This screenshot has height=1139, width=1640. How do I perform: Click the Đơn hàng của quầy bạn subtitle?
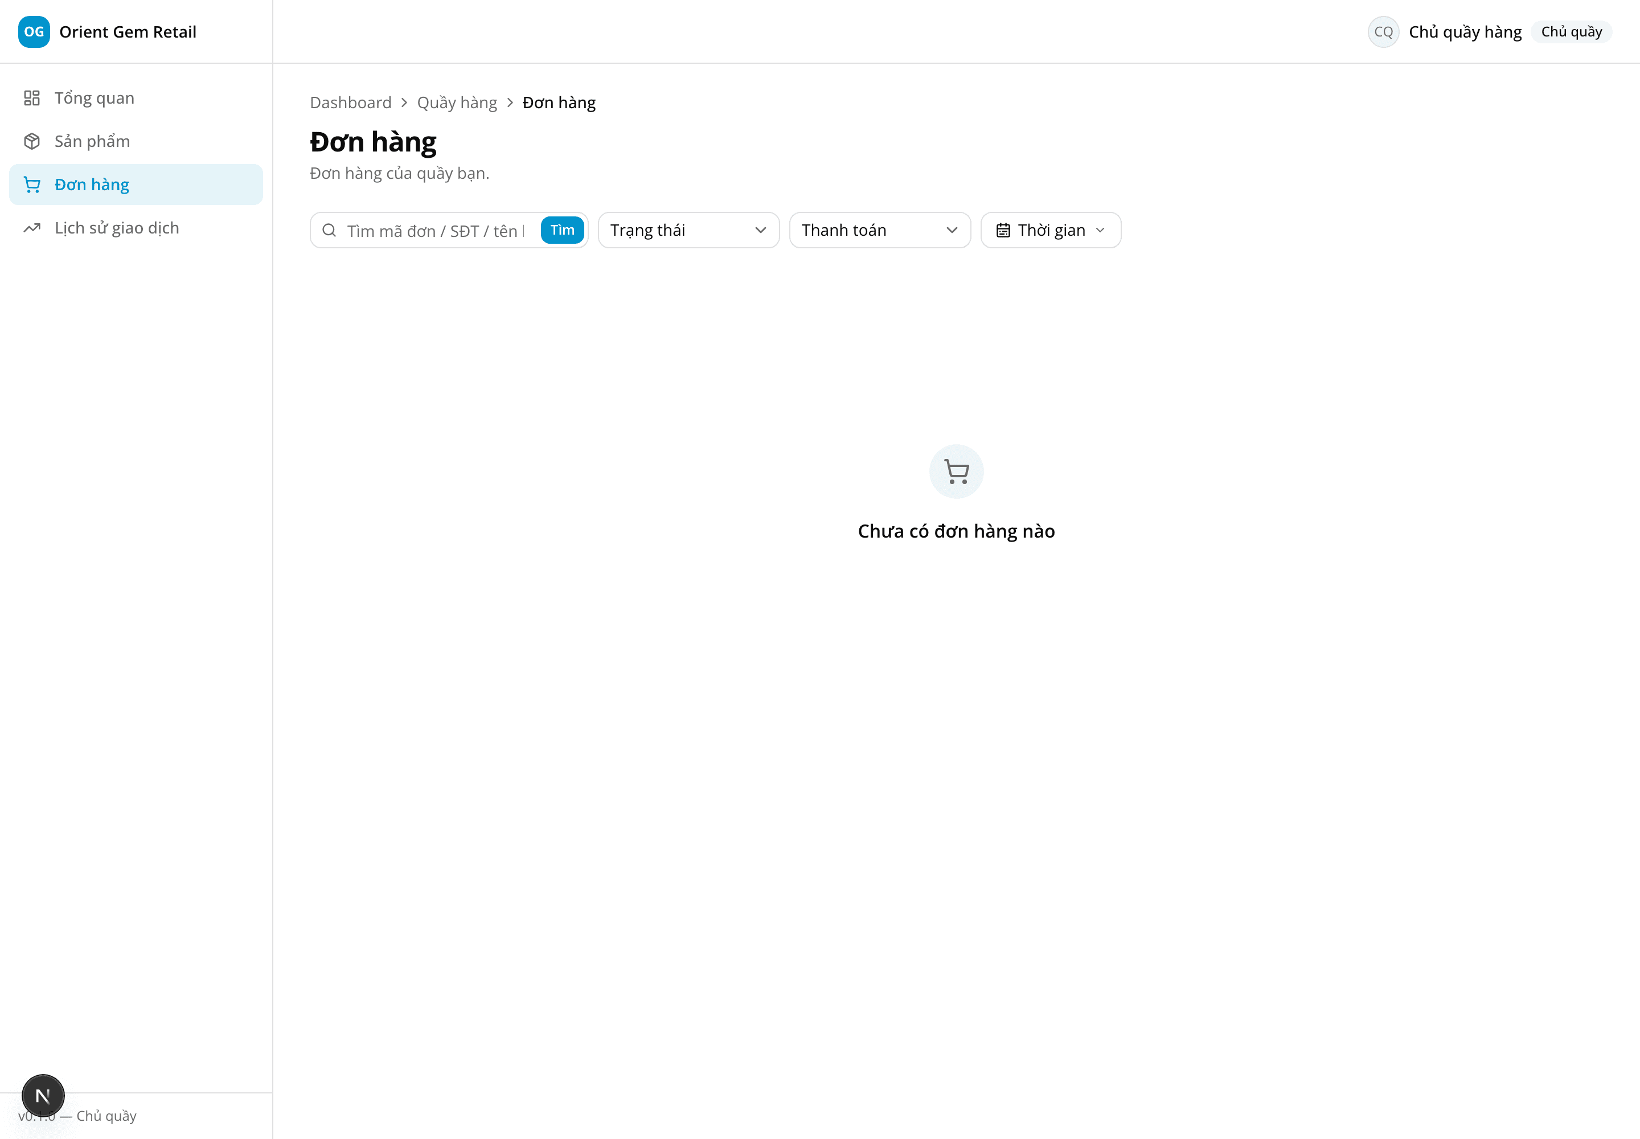pos(400,174)
